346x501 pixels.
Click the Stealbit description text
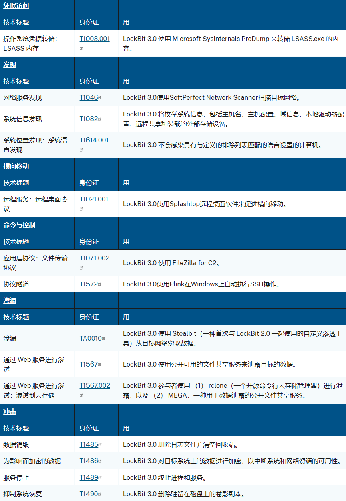coord(232,339)
